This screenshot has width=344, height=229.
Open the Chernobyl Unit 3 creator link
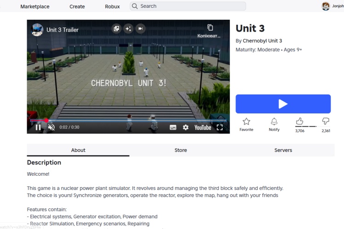pyautogui.click(x=262, y=41)
